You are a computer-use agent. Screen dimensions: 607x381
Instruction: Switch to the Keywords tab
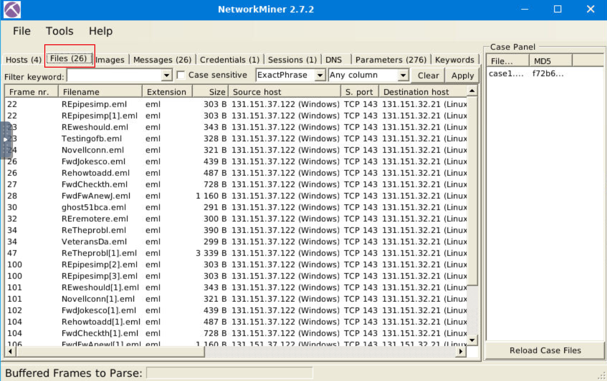[x=454, y=59]
